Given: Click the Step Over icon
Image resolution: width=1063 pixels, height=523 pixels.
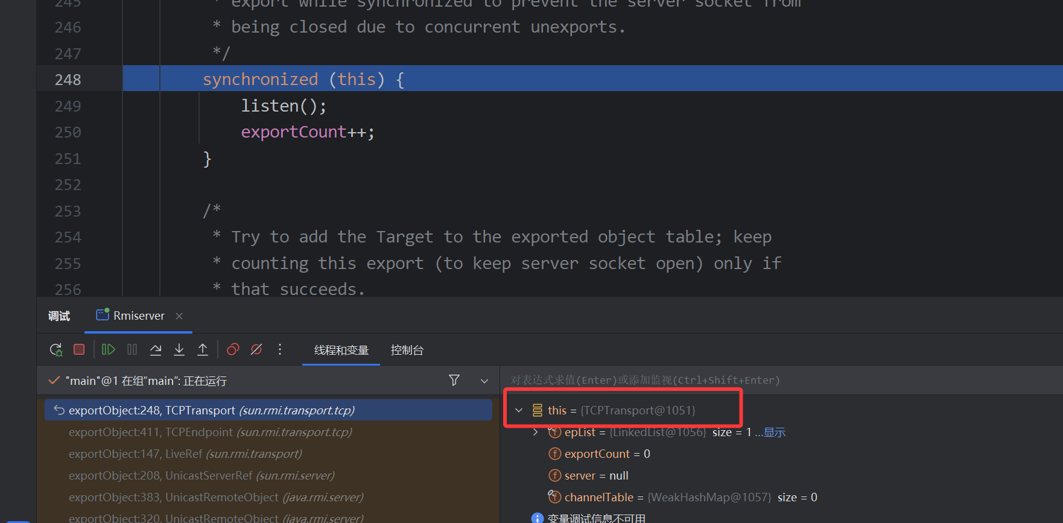Looking at the screenshot, I should pyautogui.click(x=156, y=350).
